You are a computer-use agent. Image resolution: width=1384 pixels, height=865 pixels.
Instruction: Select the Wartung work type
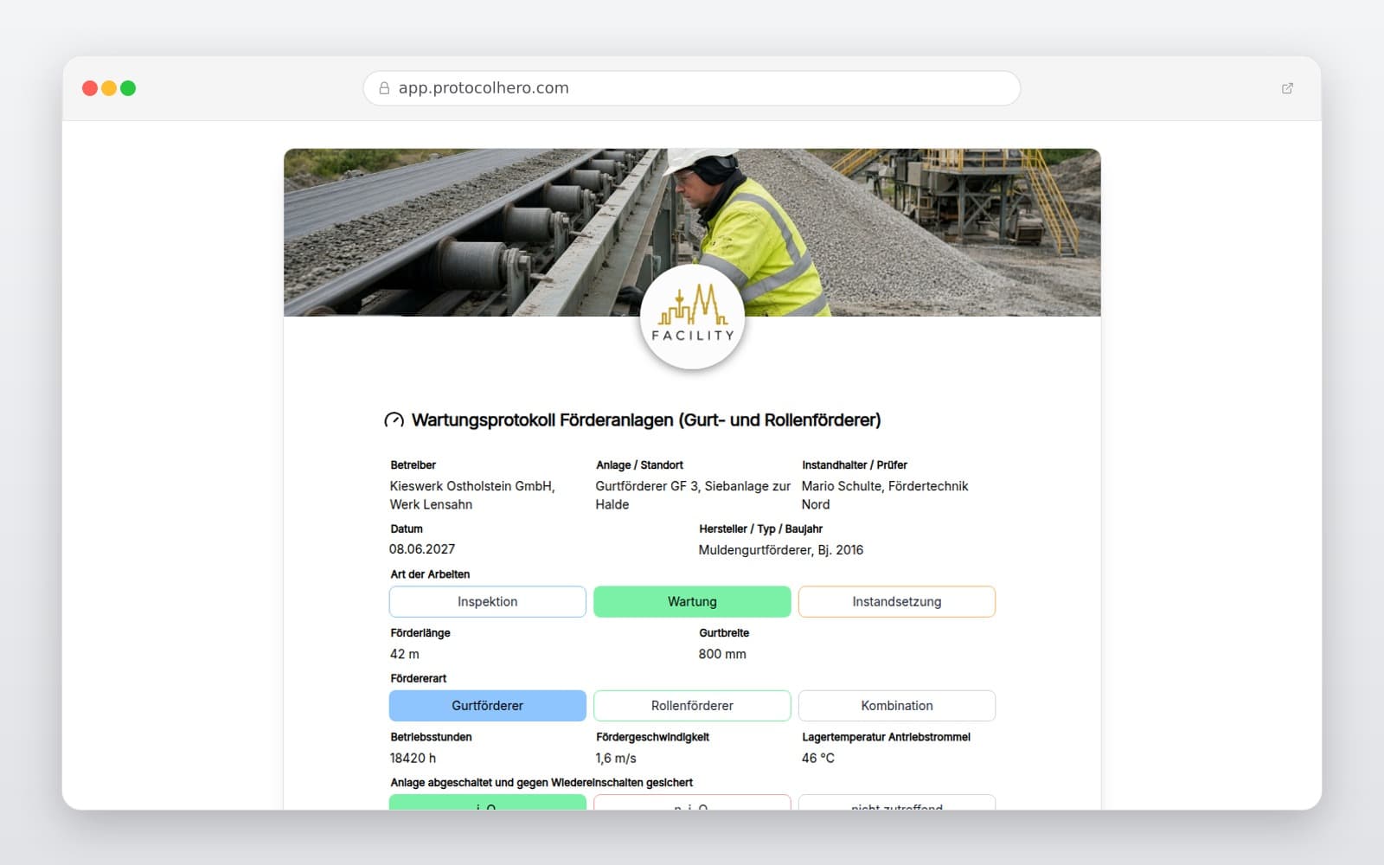pos(692,602)
